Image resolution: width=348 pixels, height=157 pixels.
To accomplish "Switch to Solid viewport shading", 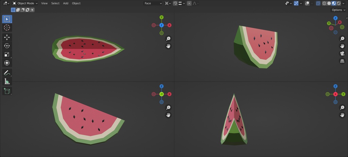I will tap(329, 3).
